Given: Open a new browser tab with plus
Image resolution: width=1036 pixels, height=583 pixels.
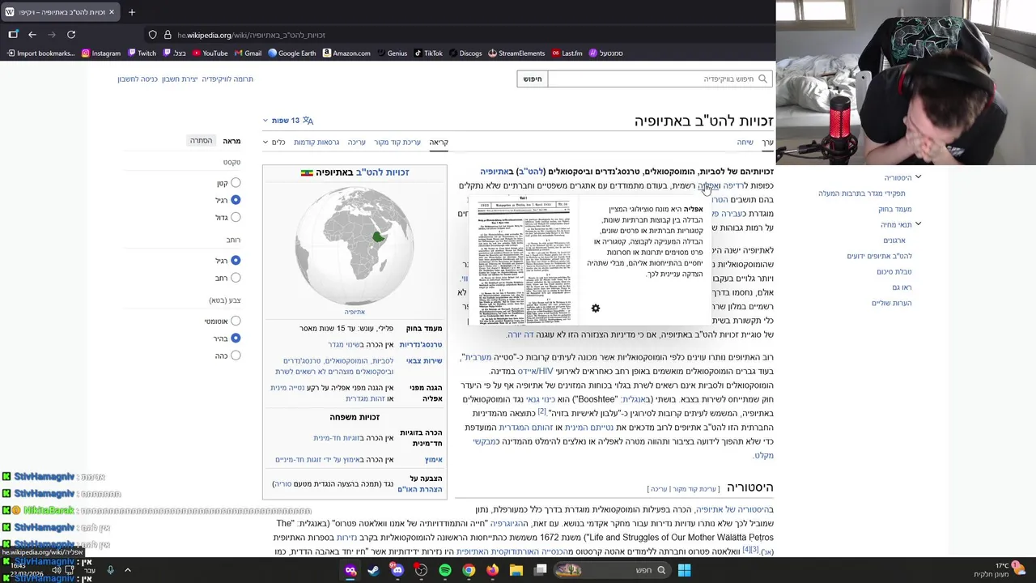Looking at the screenshot, I should [132, 12].
